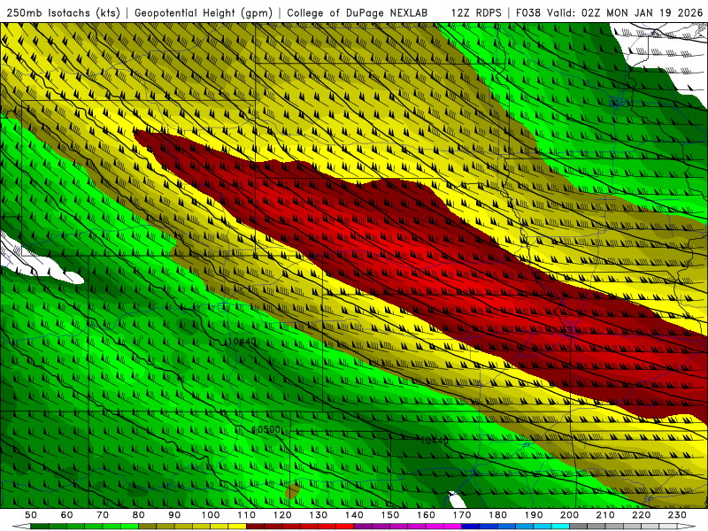Click the 'Valid: 02Z MON JAN 19 2026' text
This screenshot has height=531, width=708.
pos(625,12)
